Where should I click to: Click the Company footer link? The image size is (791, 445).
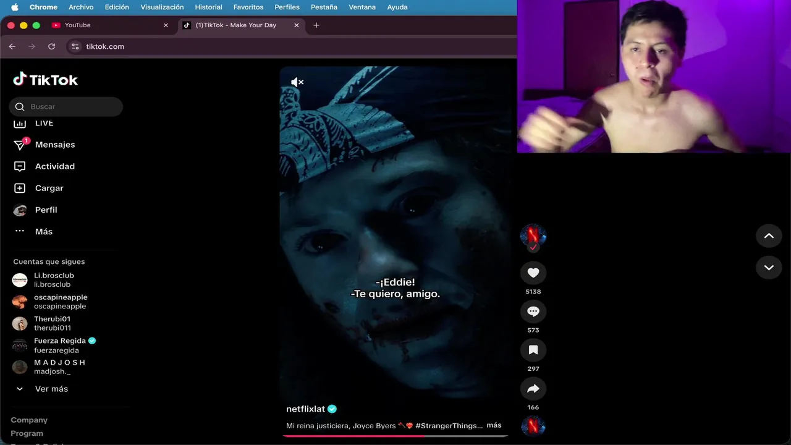tap(29, 420)
